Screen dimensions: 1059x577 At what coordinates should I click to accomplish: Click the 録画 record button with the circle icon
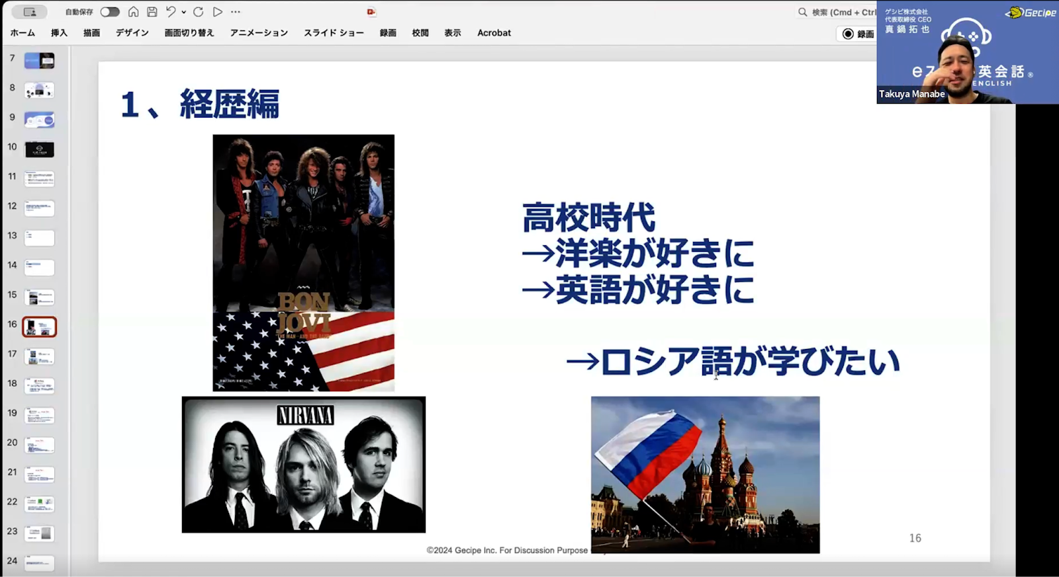point(858,34)
